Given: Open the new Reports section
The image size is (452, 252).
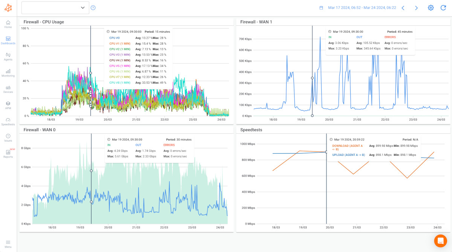Looking at the screenshot, I should pyautogui.click(x=8, y=153).
